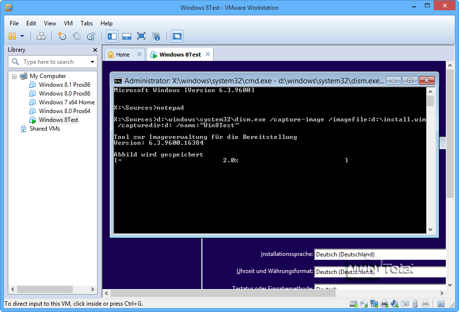The width and height of the screenshot is (459, 312).
Task: Collapse the My Computer tree node
Action: coord(14,77)
